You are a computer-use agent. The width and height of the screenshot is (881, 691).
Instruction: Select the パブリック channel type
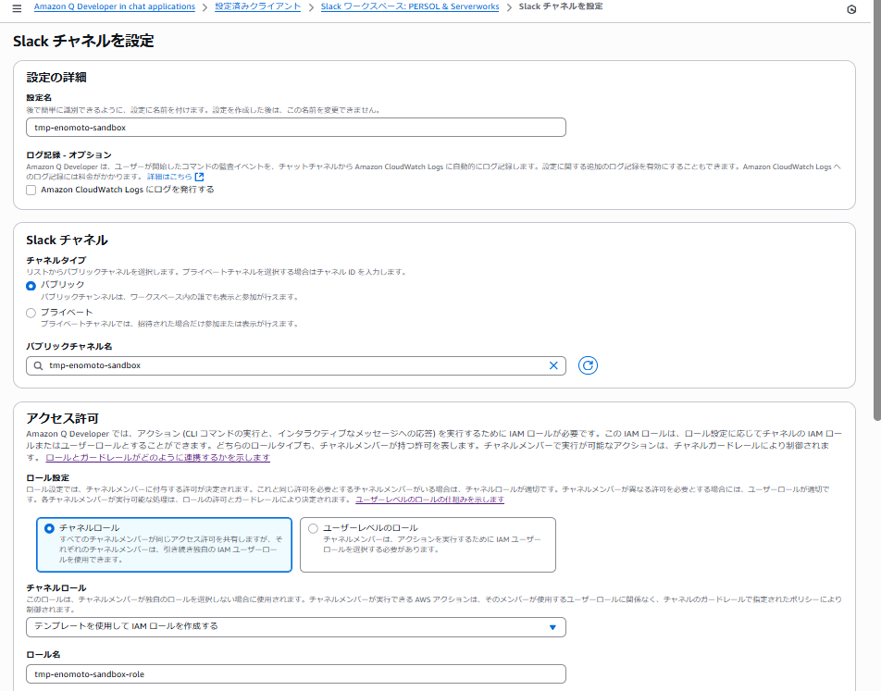31,286
